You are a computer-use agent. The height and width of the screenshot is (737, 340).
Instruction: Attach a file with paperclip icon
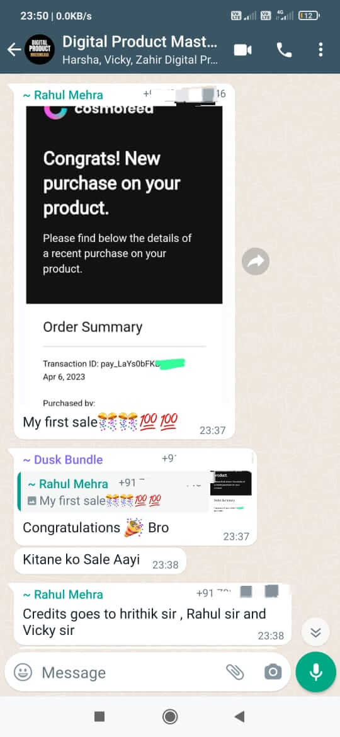(x=235, y=673)
